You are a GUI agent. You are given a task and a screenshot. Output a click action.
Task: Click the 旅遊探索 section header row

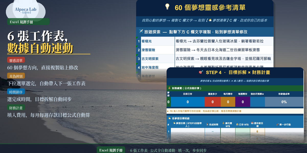pos(205,32)
